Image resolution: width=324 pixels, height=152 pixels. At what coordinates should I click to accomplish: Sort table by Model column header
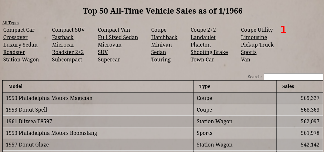coord(16,86)
